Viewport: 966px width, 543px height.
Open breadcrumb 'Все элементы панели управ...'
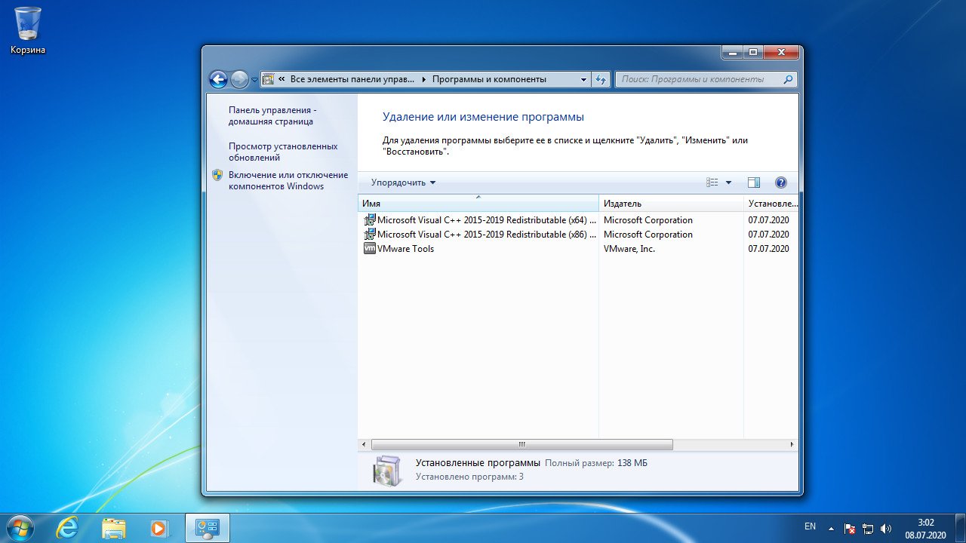coord(352,79)
